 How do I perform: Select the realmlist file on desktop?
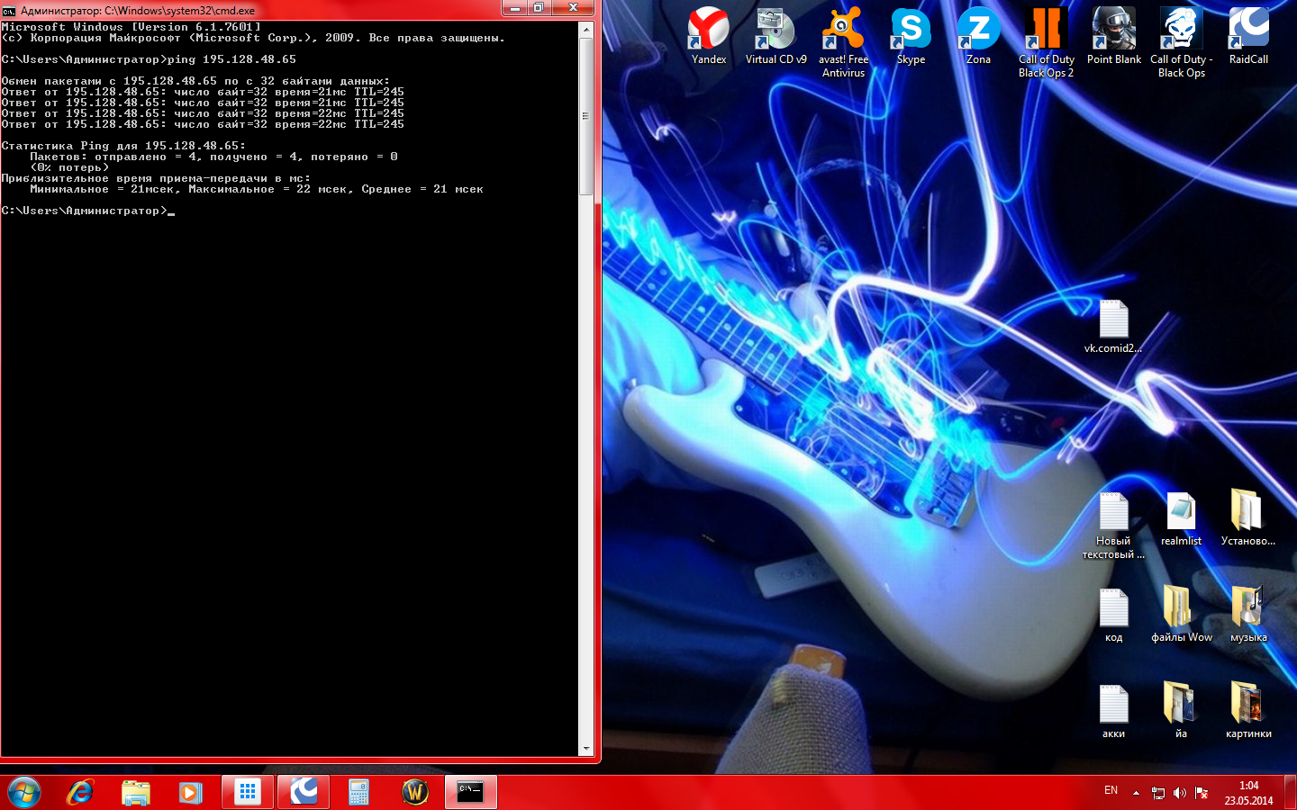coord(1181,519)
